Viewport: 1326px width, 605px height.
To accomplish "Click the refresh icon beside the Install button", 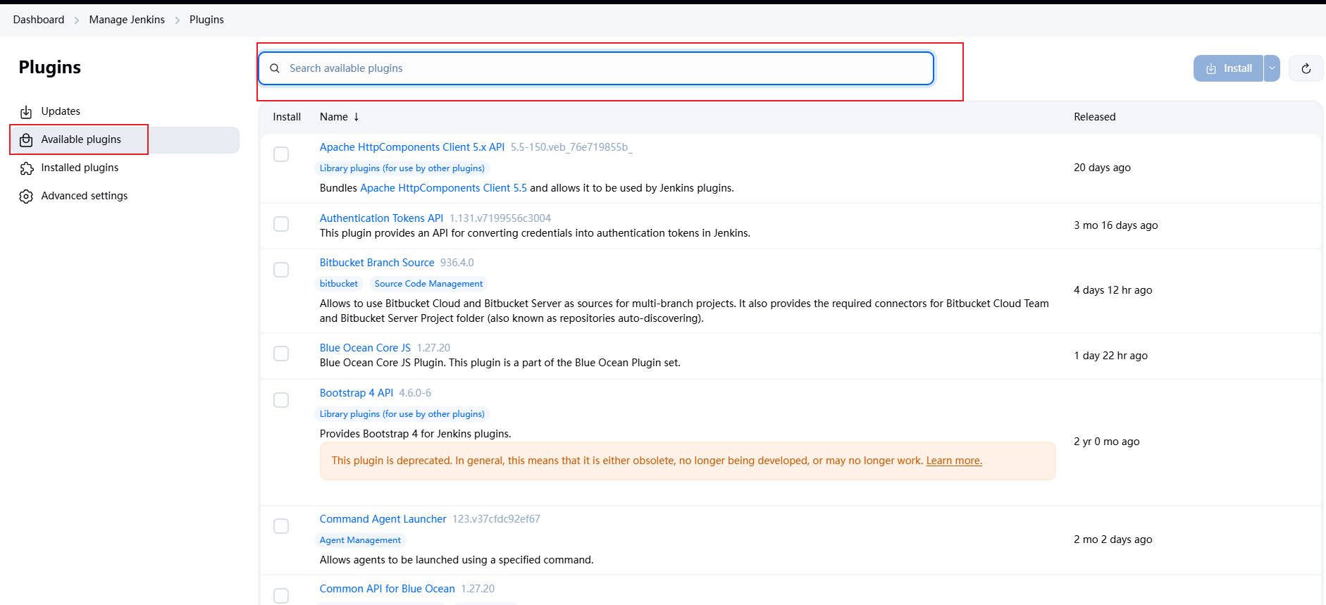I will coord(1306,68).
